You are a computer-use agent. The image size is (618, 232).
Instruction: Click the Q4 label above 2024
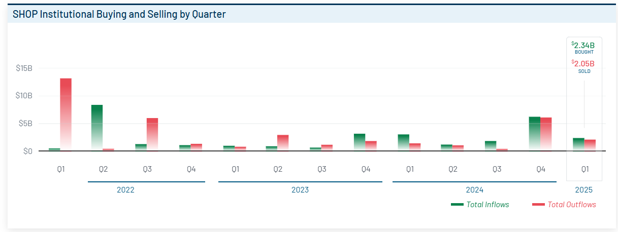coord(541,169)
